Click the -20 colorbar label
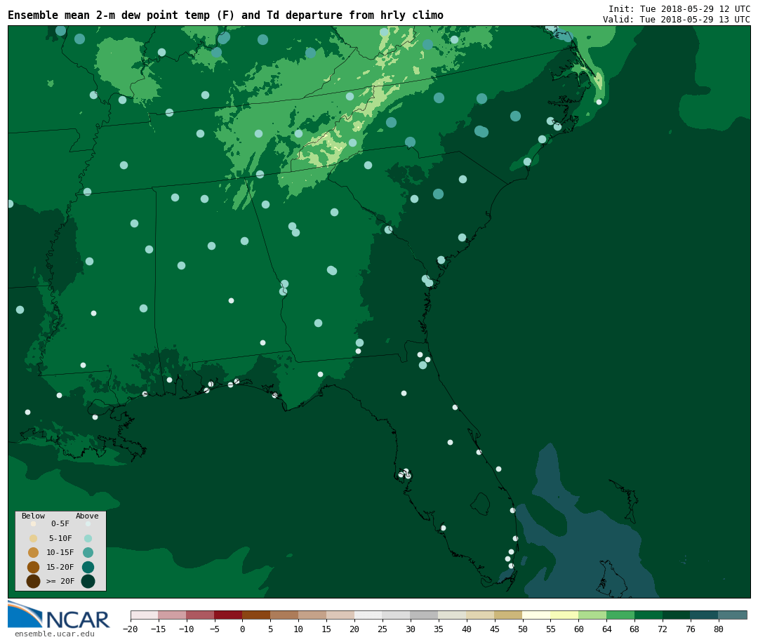 [130, 629]
